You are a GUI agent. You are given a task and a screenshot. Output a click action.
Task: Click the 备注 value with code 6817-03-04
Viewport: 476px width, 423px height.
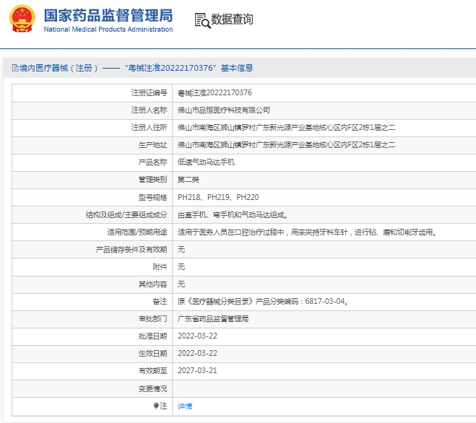point(263,301)
